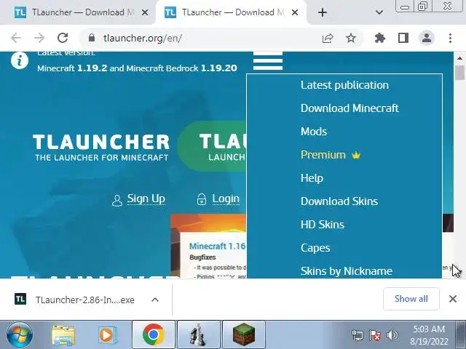466x349 pixels.
Task: Open the Windows Start menu orb
Action: tap(20, 335)
